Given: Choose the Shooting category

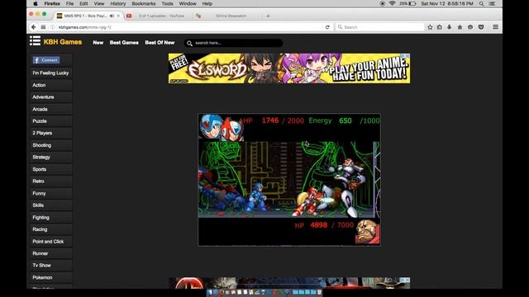Looking at the screenshot, I should (51, 145).
